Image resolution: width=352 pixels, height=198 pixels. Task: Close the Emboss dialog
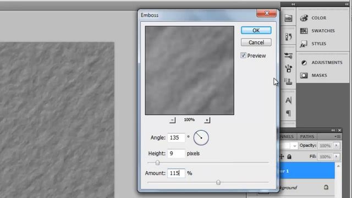(266, 13)
